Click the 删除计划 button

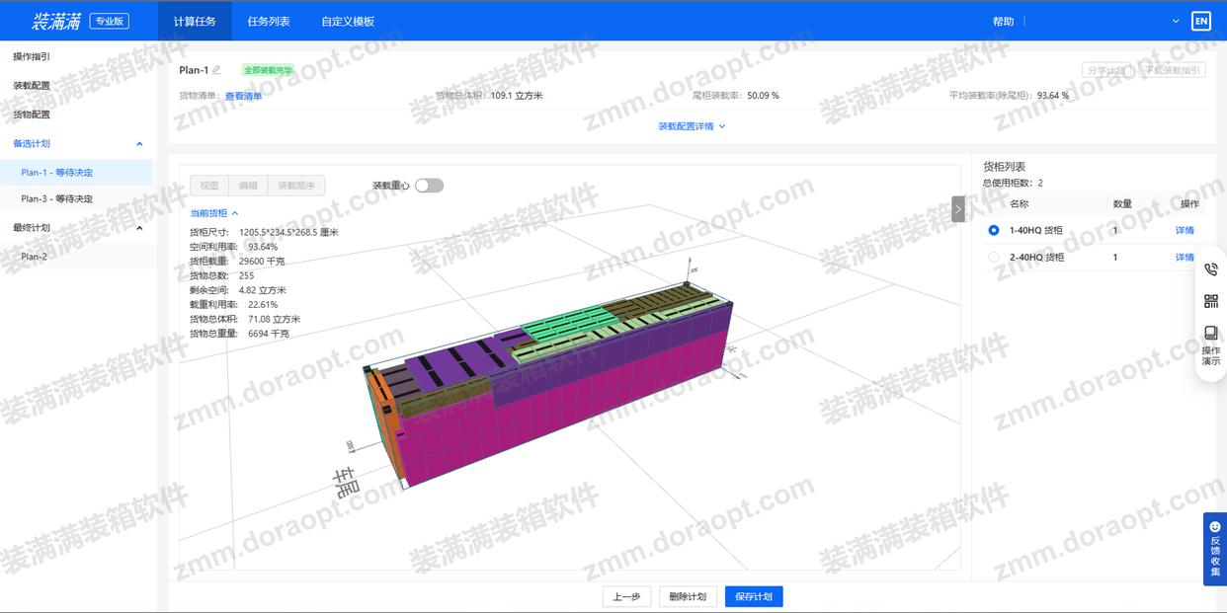[688, 596]
